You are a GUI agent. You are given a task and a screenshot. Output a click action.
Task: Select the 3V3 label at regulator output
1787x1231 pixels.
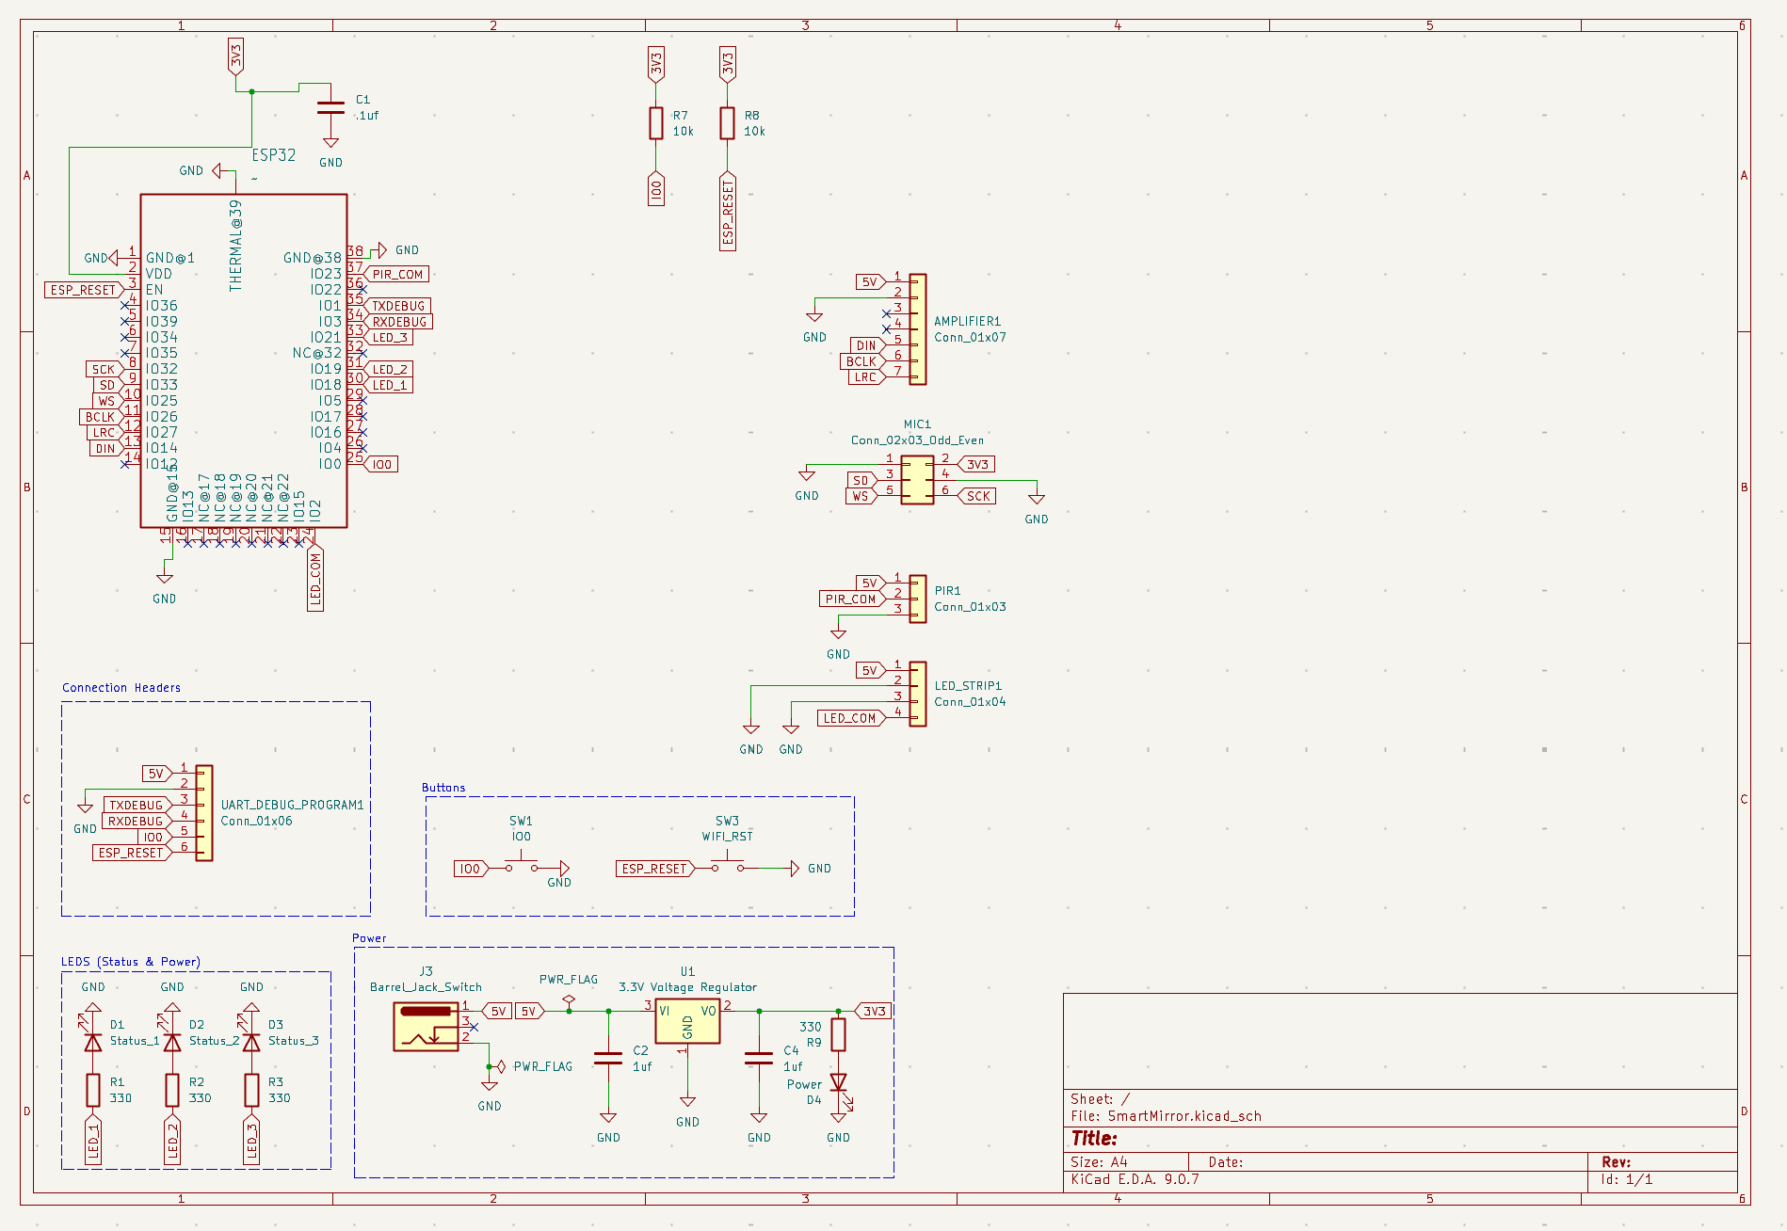[873, 1012]
